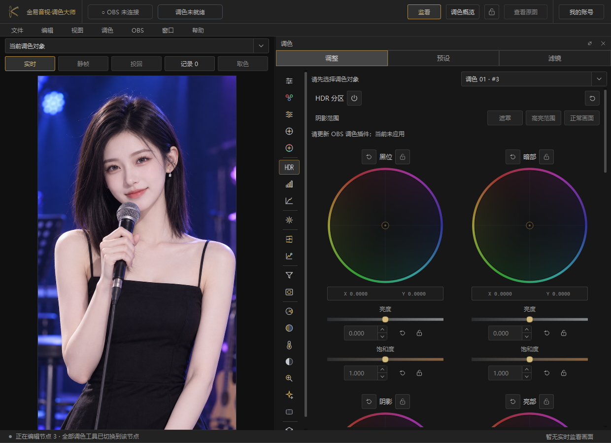
Task: Reset the 阴影 color wheel
Action: (x=369, y=402)
